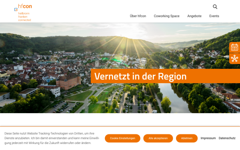Screen dimensions: 240x150
Task: Click Ablehnen cookie button
Action: [187, 138]
